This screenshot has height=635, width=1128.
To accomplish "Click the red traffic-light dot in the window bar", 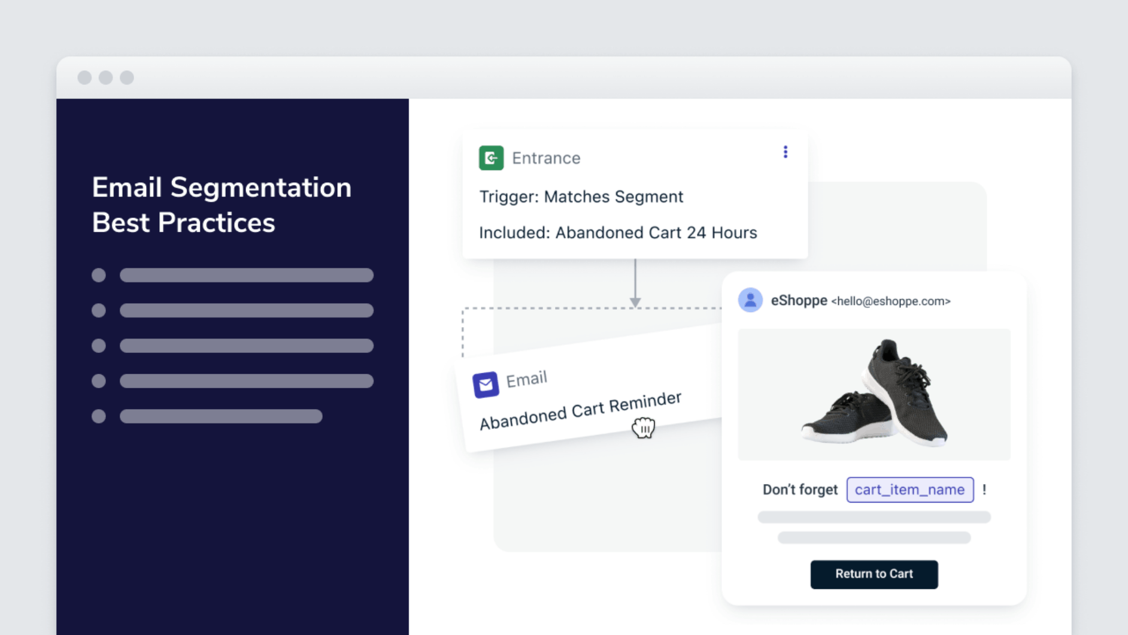I will point(84,78).
